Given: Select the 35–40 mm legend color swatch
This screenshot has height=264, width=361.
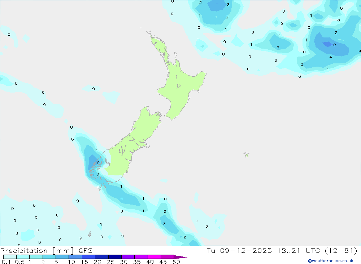Looking at the screenshot, I should coord(141,257).
